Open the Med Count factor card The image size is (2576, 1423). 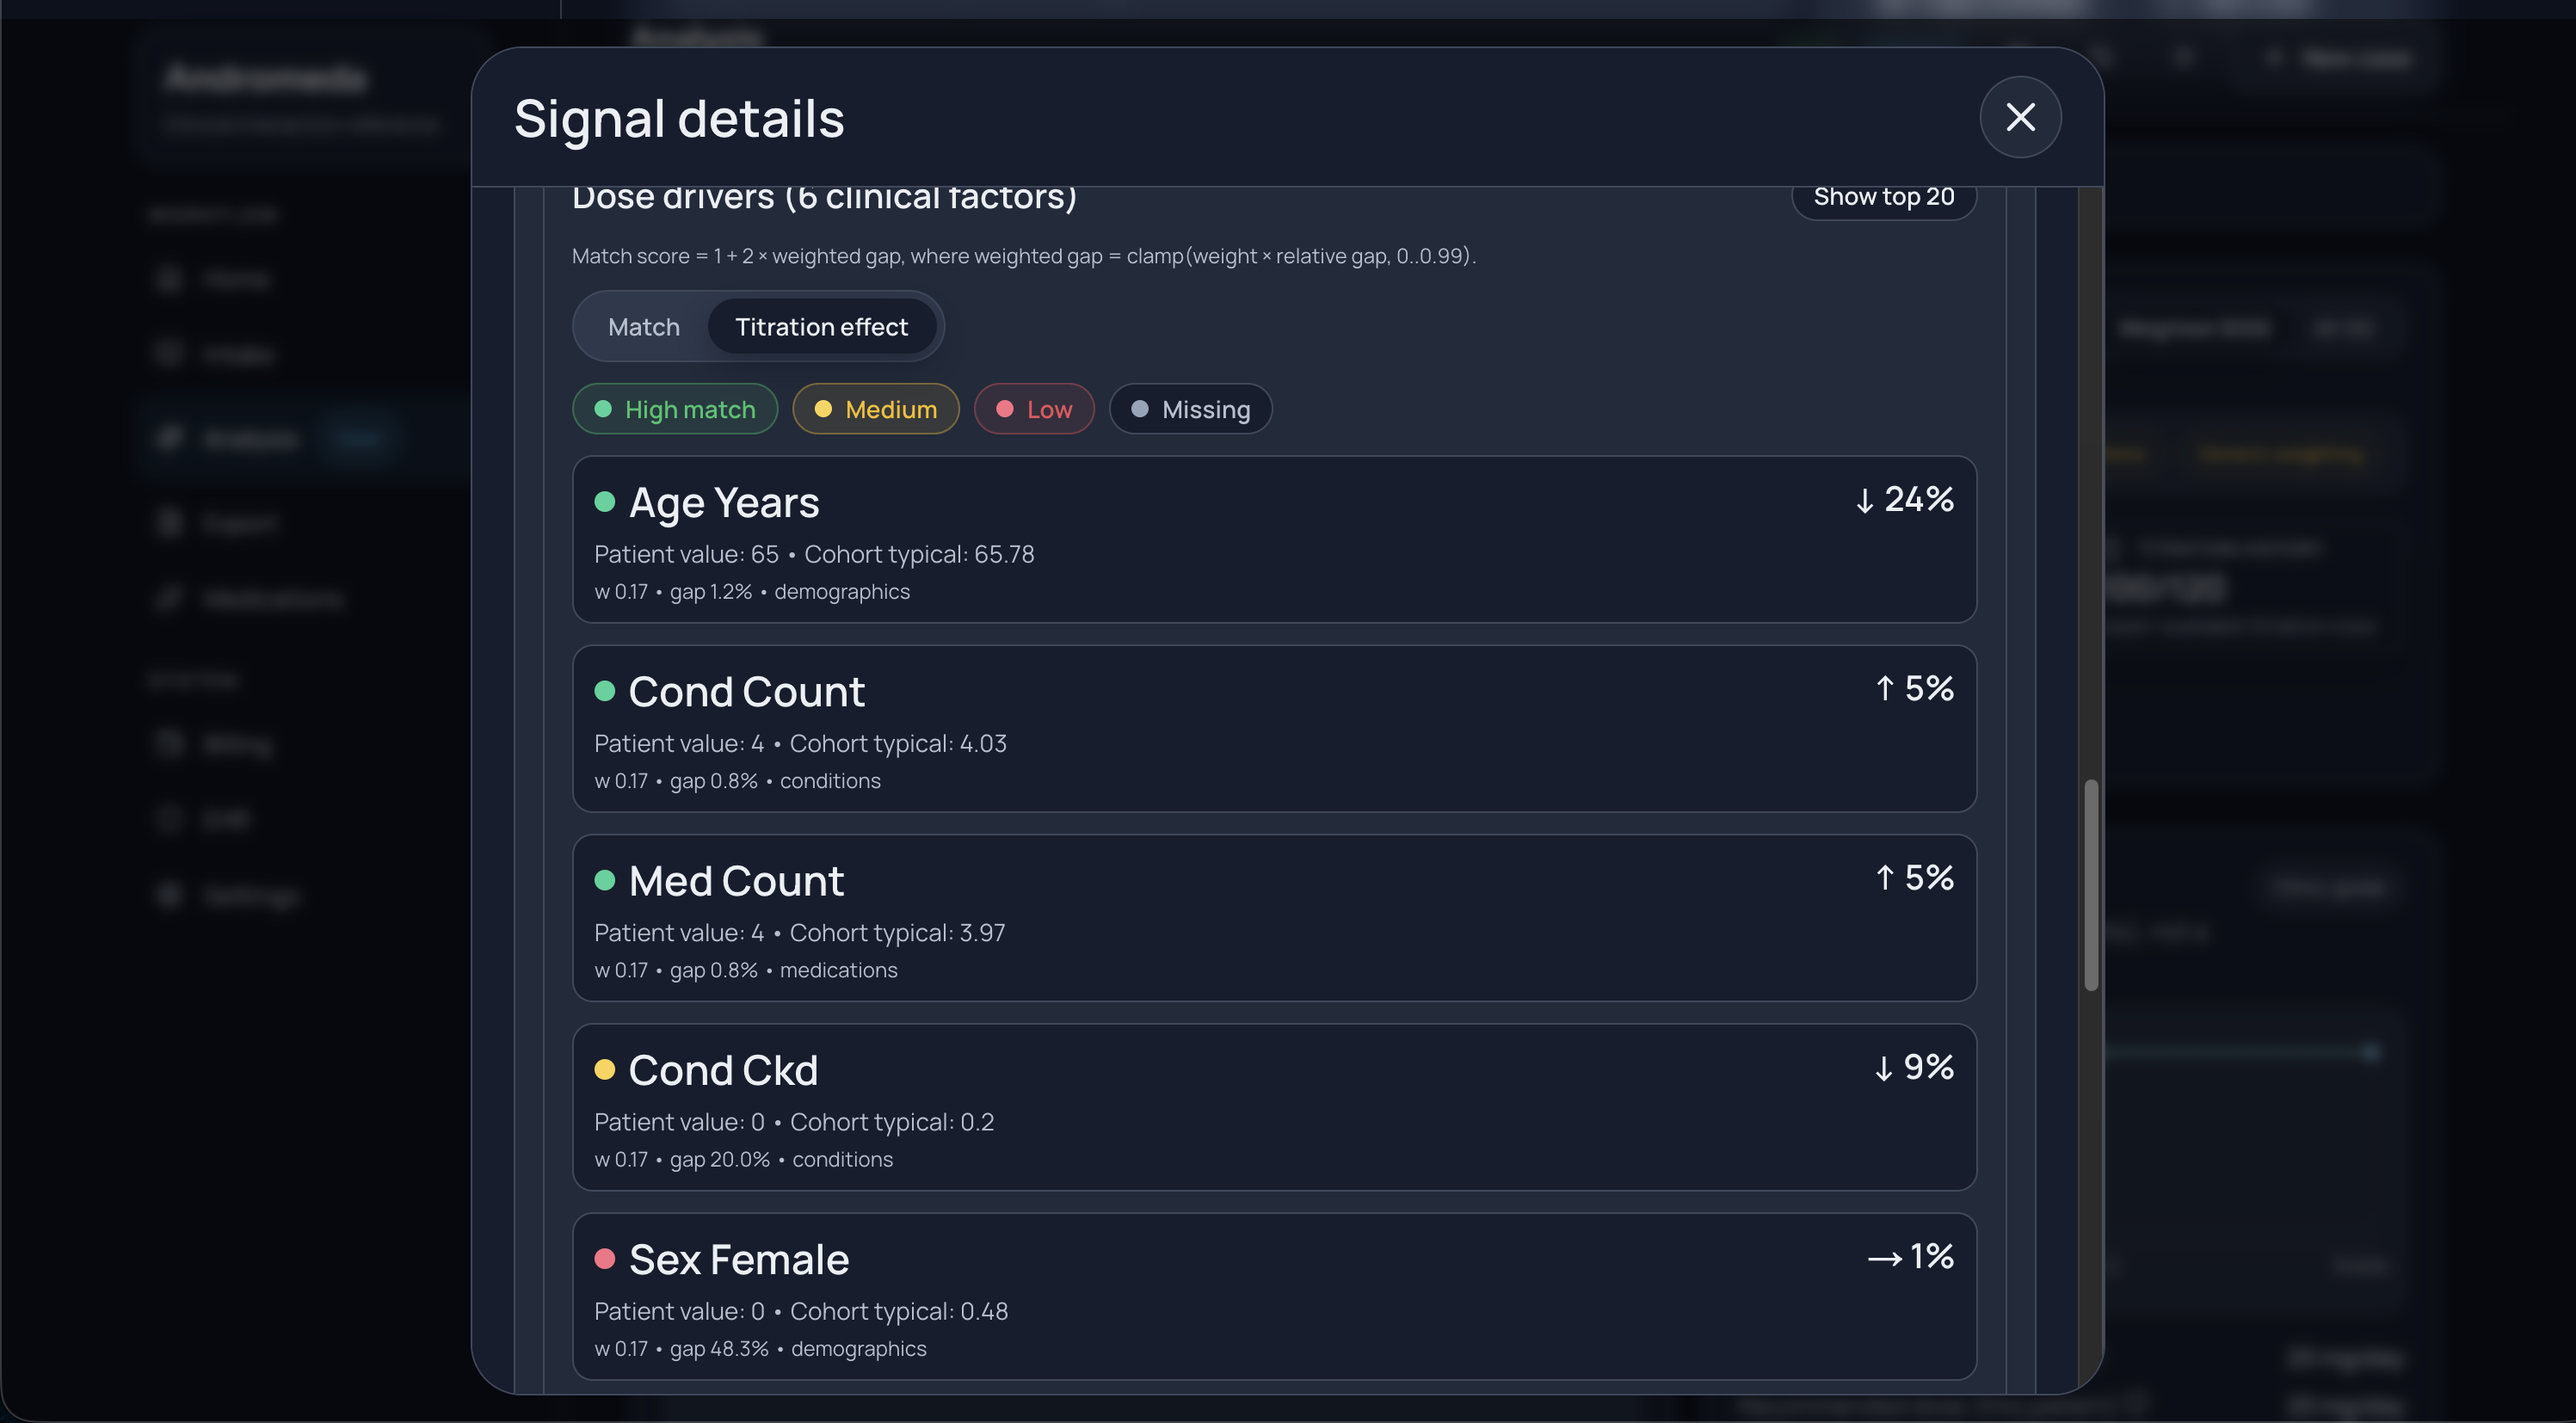click(1273, 918)
